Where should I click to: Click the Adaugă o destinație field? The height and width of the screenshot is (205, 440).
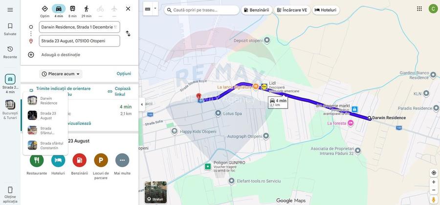(x=61, y=55)
